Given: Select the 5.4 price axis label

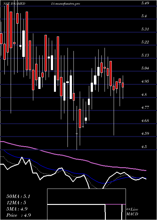Looking at the screenshot, I should pos(144,16).
